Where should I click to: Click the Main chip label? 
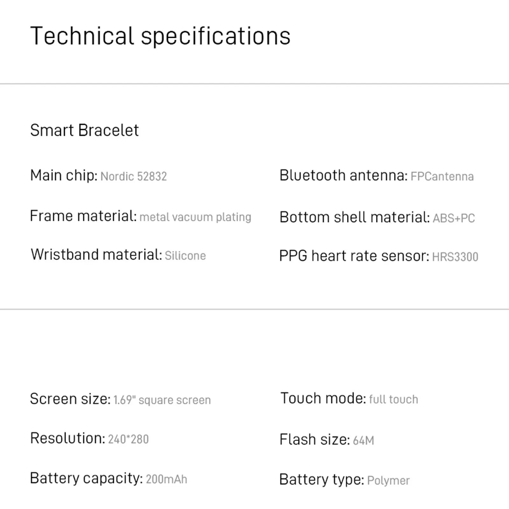pyautogui.click(x=64, y=175)
